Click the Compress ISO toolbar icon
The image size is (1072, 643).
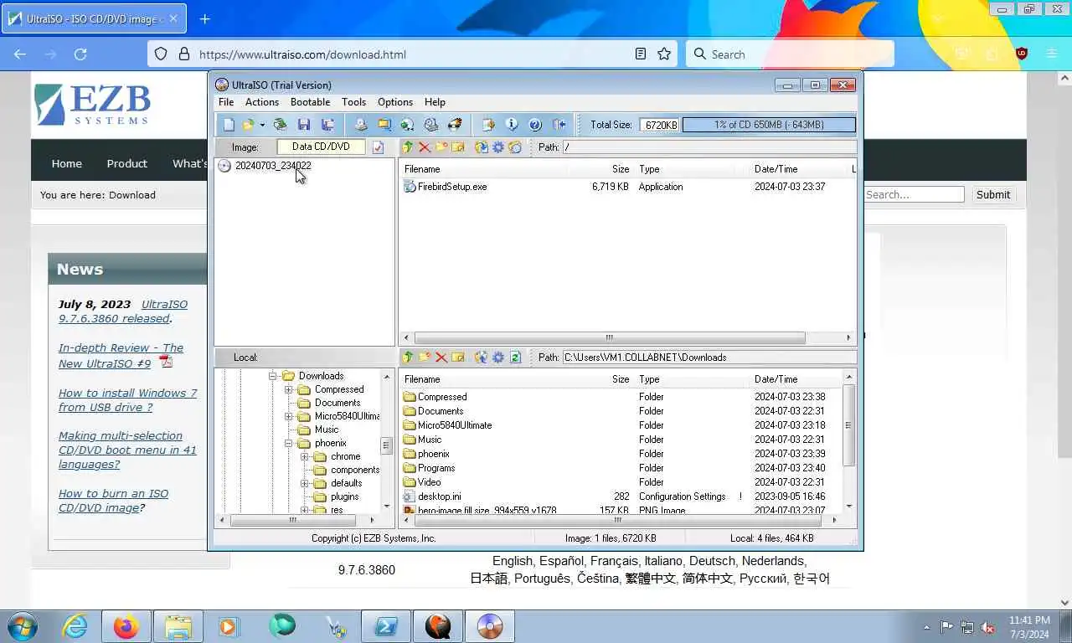click(x=384, y=125)
